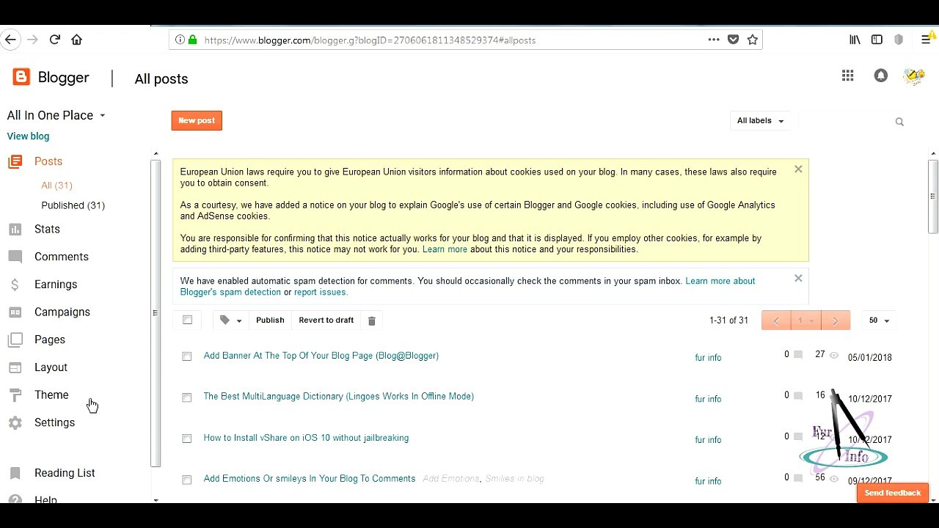Go to previous page of posts

pyautogui.click(x=776, y=320)
